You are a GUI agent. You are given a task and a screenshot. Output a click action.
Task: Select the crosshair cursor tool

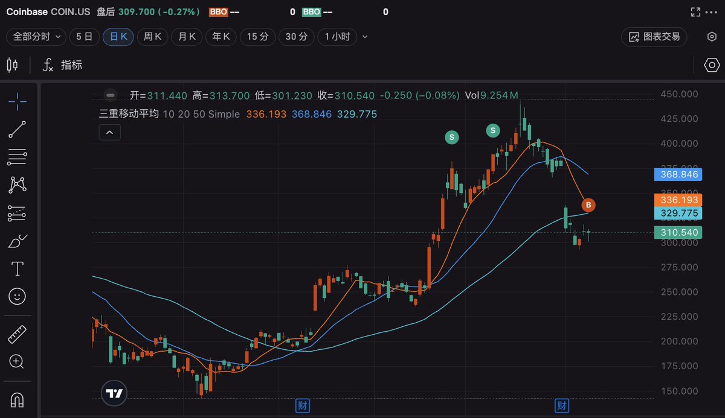click(18, 101)
